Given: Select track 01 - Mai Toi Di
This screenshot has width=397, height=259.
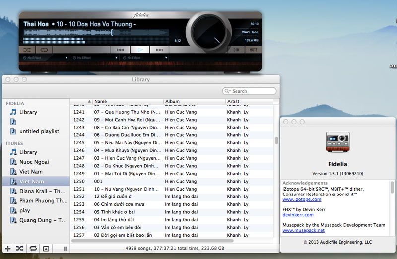Looking at the screenshot, I should (172, 174).
